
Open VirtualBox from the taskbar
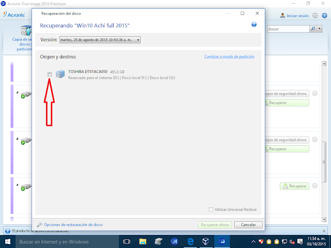206,242
